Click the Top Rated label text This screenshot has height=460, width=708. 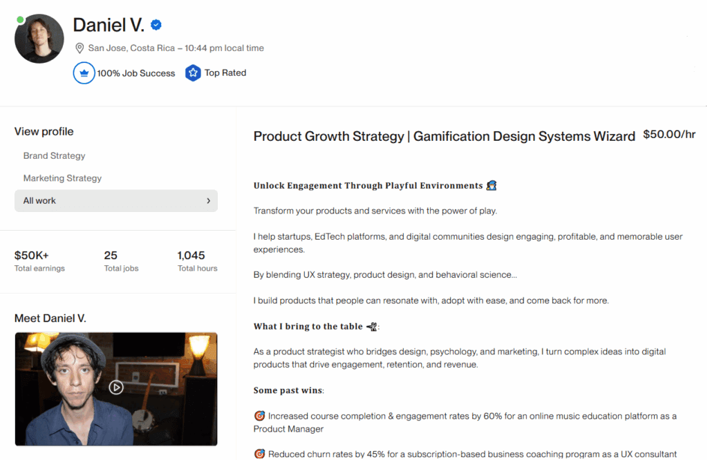click(225, 73)
